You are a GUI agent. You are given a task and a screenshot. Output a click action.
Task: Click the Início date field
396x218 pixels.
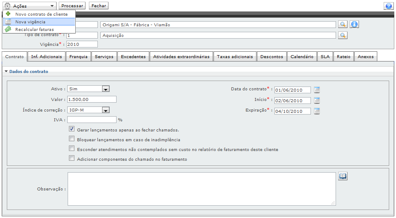click(x=293, y=101)
